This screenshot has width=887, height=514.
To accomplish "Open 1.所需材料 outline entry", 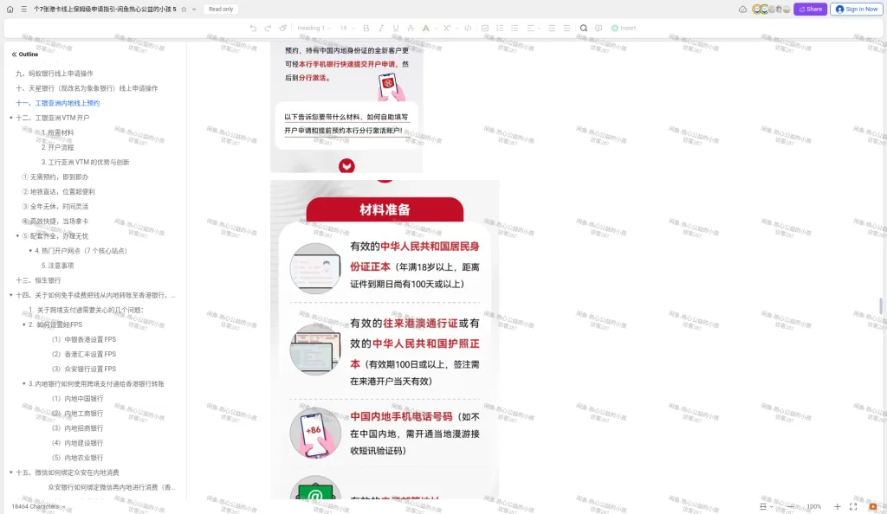I will coord(57,132).
